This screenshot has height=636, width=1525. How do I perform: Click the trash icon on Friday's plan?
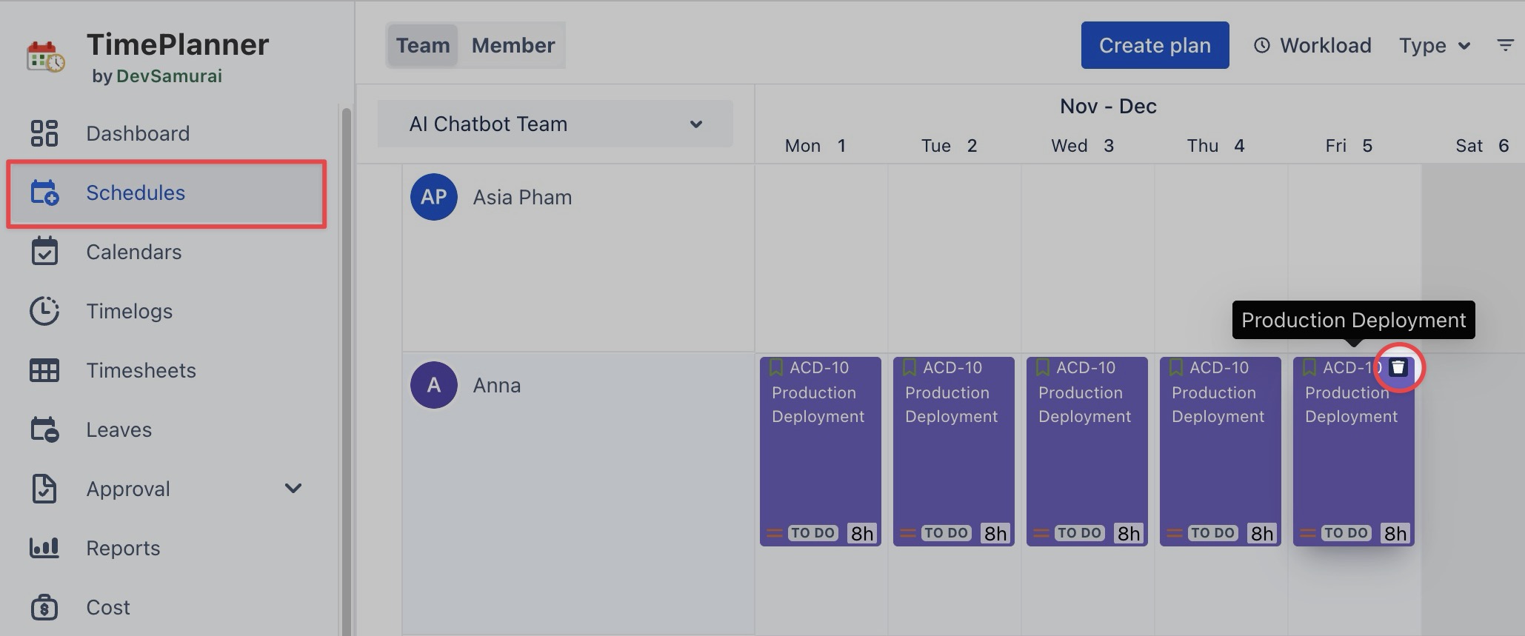pos(1398,368)
